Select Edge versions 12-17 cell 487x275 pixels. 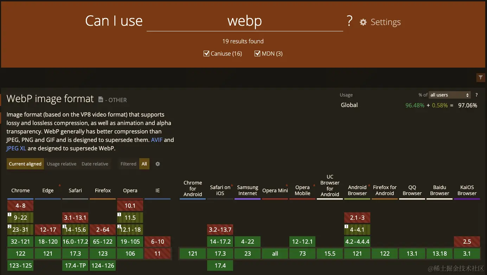tap(48, 230)
